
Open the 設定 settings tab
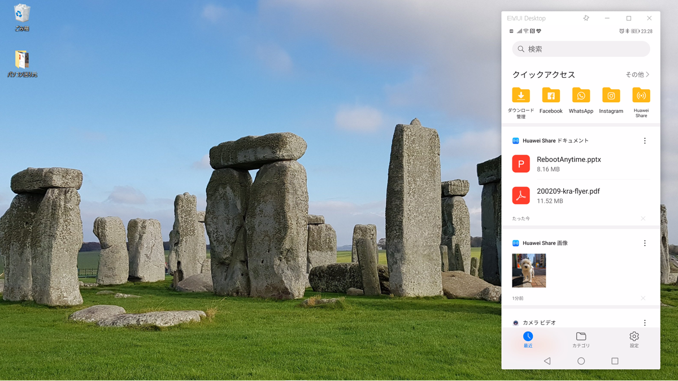tap(634, 340)
